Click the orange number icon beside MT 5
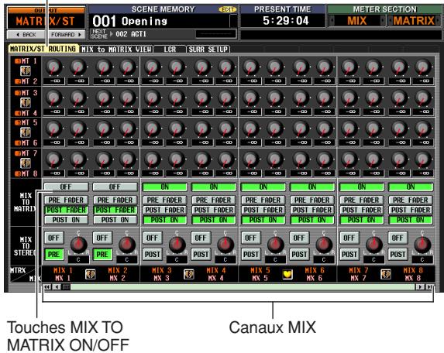444x353 pixels. tap(18, 122)
